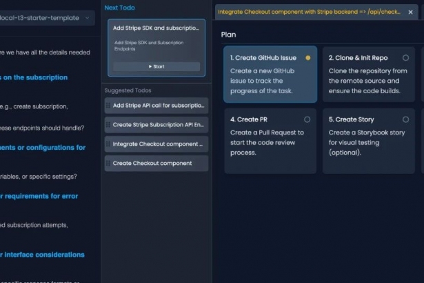
Task: Open the Create PR step card
Action: point(270,141)
